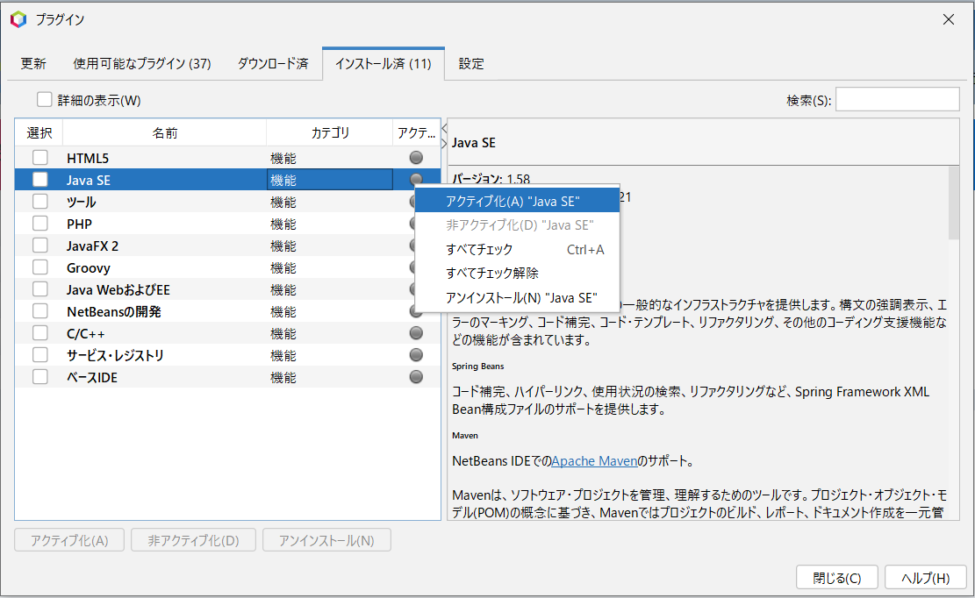Viewport: 975px width, 598px height.
Task: Check the JavaFX 2 plugin checkbox
Action: pyautogui.click(x=39, y=246)
